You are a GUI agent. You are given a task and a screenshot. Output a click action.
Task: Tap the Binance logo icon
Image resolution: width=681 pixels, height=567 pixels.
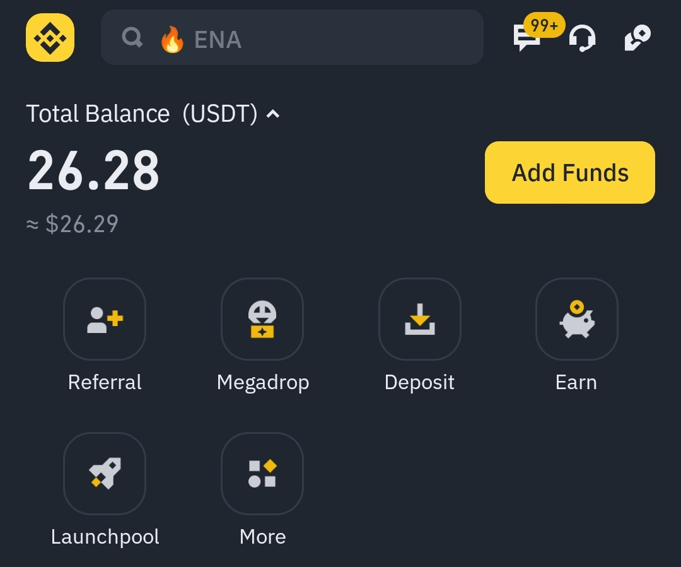(x=50, y=38)
